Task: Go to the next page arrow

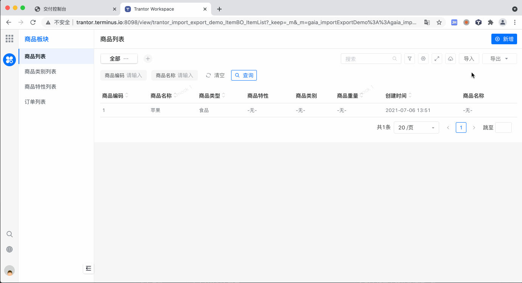Action: click(474, 128)
